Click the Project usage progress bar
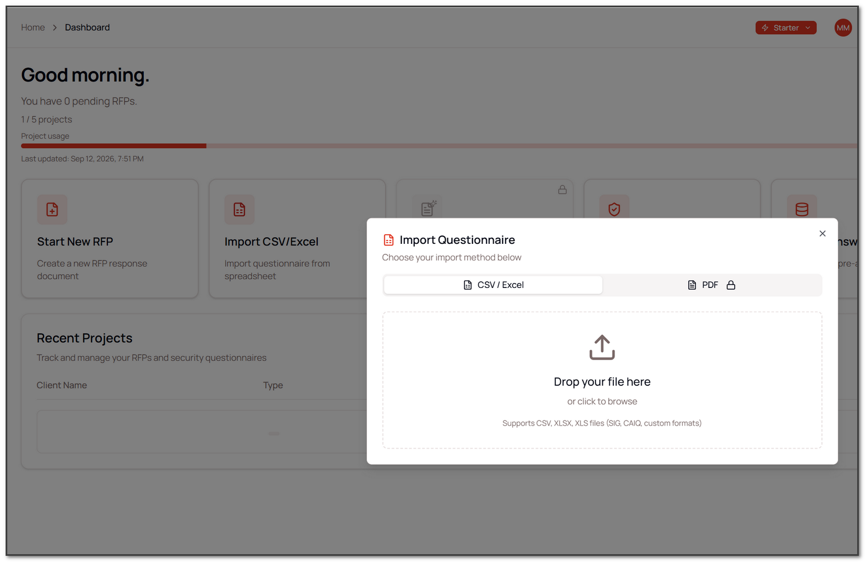Screen dimensions: 865x562 439,146
